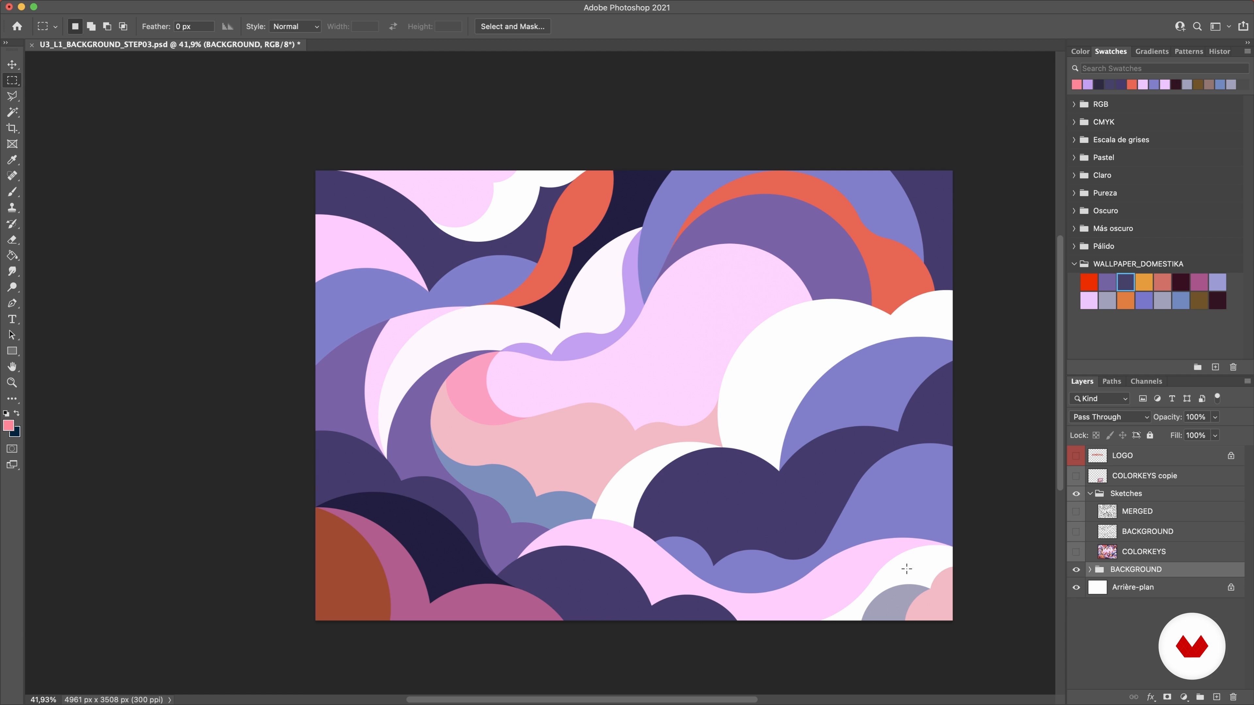
Task: Click the Home icon in options bar
Action: [x=17, y=26]
